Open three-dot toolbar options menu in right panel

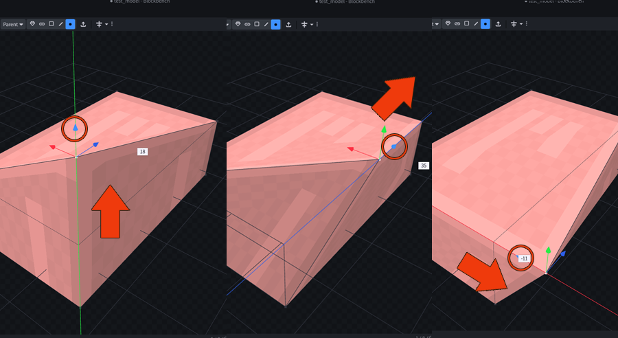pos(527,24)
